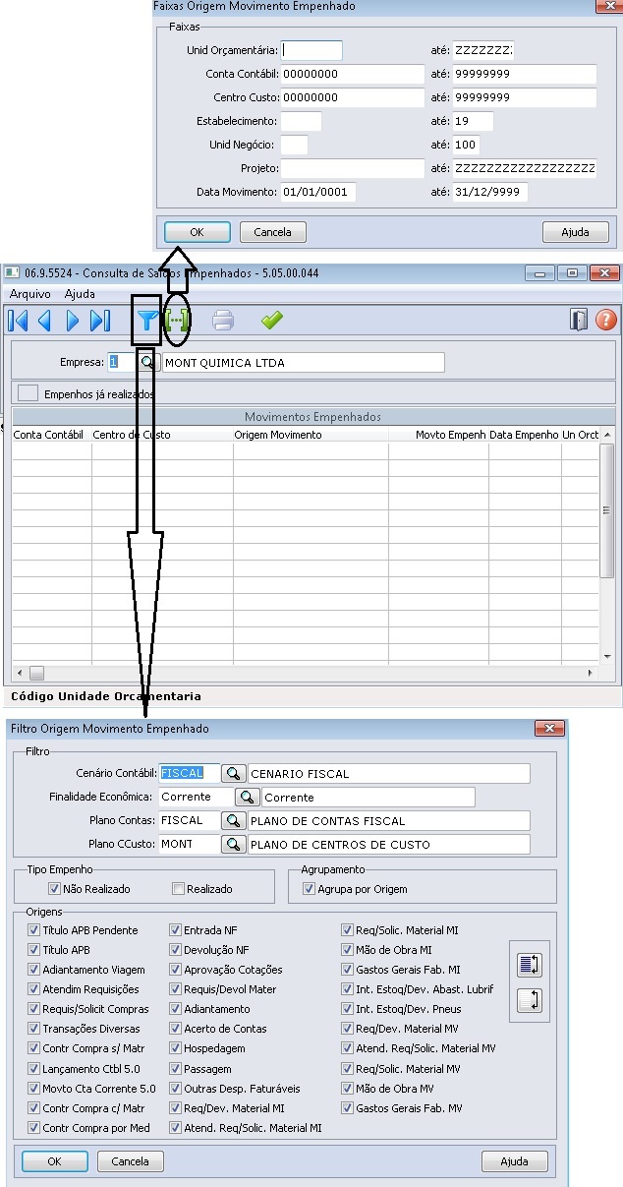Click Cenário Contábil FISCAL field
The height and width of the screenshot is (1187, 623).
coord(190,774)
